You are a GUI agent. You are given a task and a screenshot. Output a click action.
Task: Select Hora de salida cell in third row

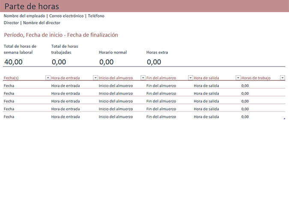(206, 101)
